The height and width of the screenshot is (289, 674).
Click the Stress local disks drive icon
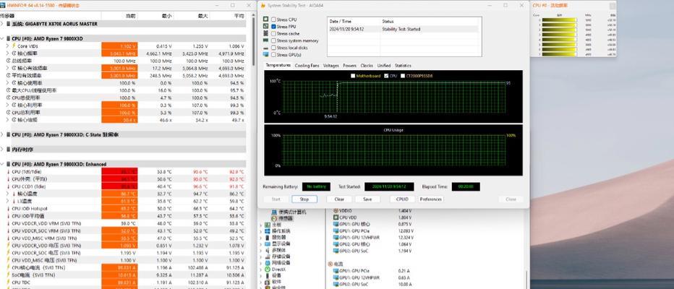(x=266, y=48)
